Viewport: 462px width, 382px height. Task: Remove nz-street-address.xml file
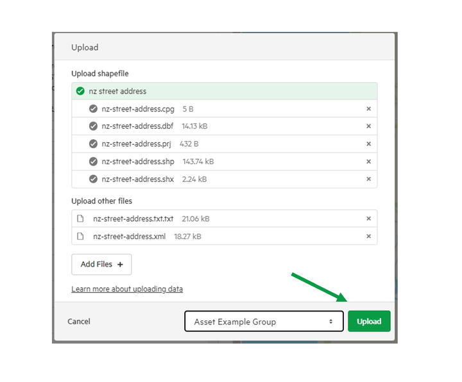click(368, 237)
